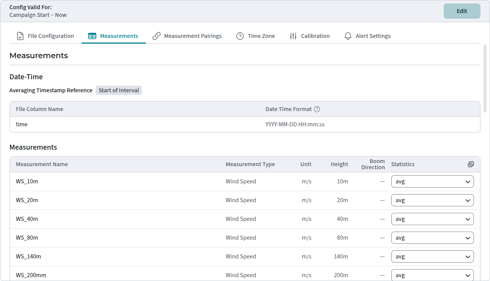Image resolution: width=490 pixels, height=281 pixels.
Task: Click Wind Speed type in WS_80m row
Action: [241, 238]
